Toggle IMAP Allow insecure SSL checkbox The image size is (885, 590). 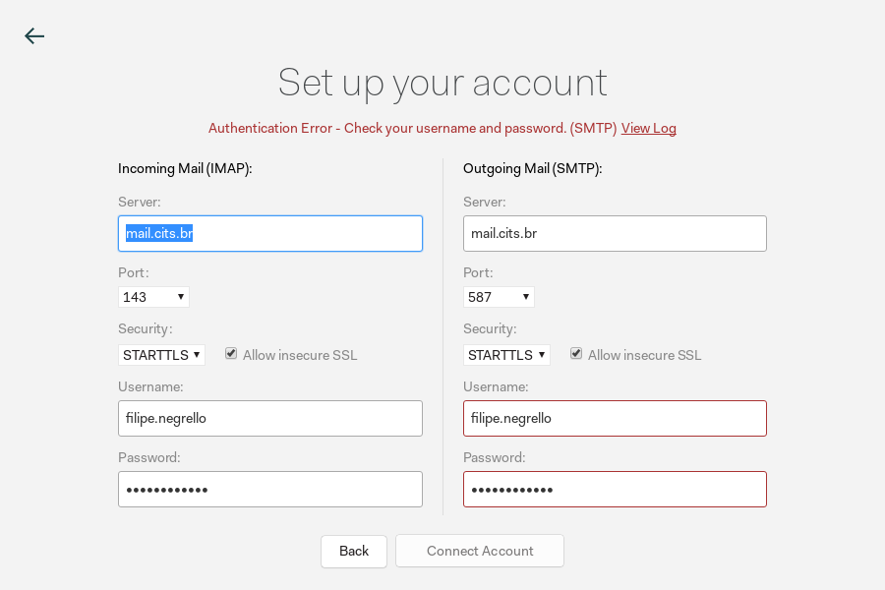(231, 353)
